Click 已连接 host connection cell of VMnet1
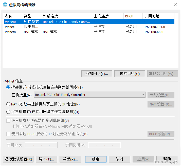 [x=99, y=27]
